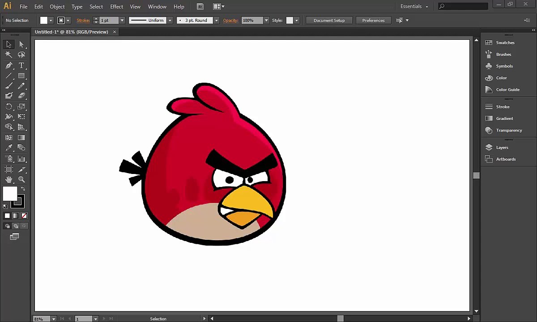Select the Slice tool
This screenshot has width=537, height=322.
click(x=21, y=169)
